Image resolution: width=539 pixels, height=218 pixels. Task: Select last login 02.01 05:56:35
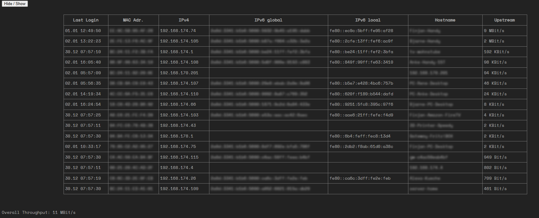tap(83, 83)
